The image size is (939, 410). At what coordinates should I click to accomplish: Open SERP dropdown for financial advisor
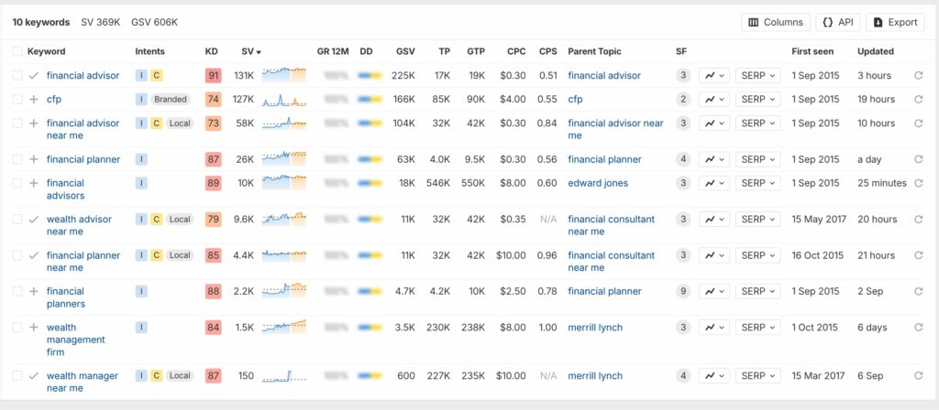[758, 76]
